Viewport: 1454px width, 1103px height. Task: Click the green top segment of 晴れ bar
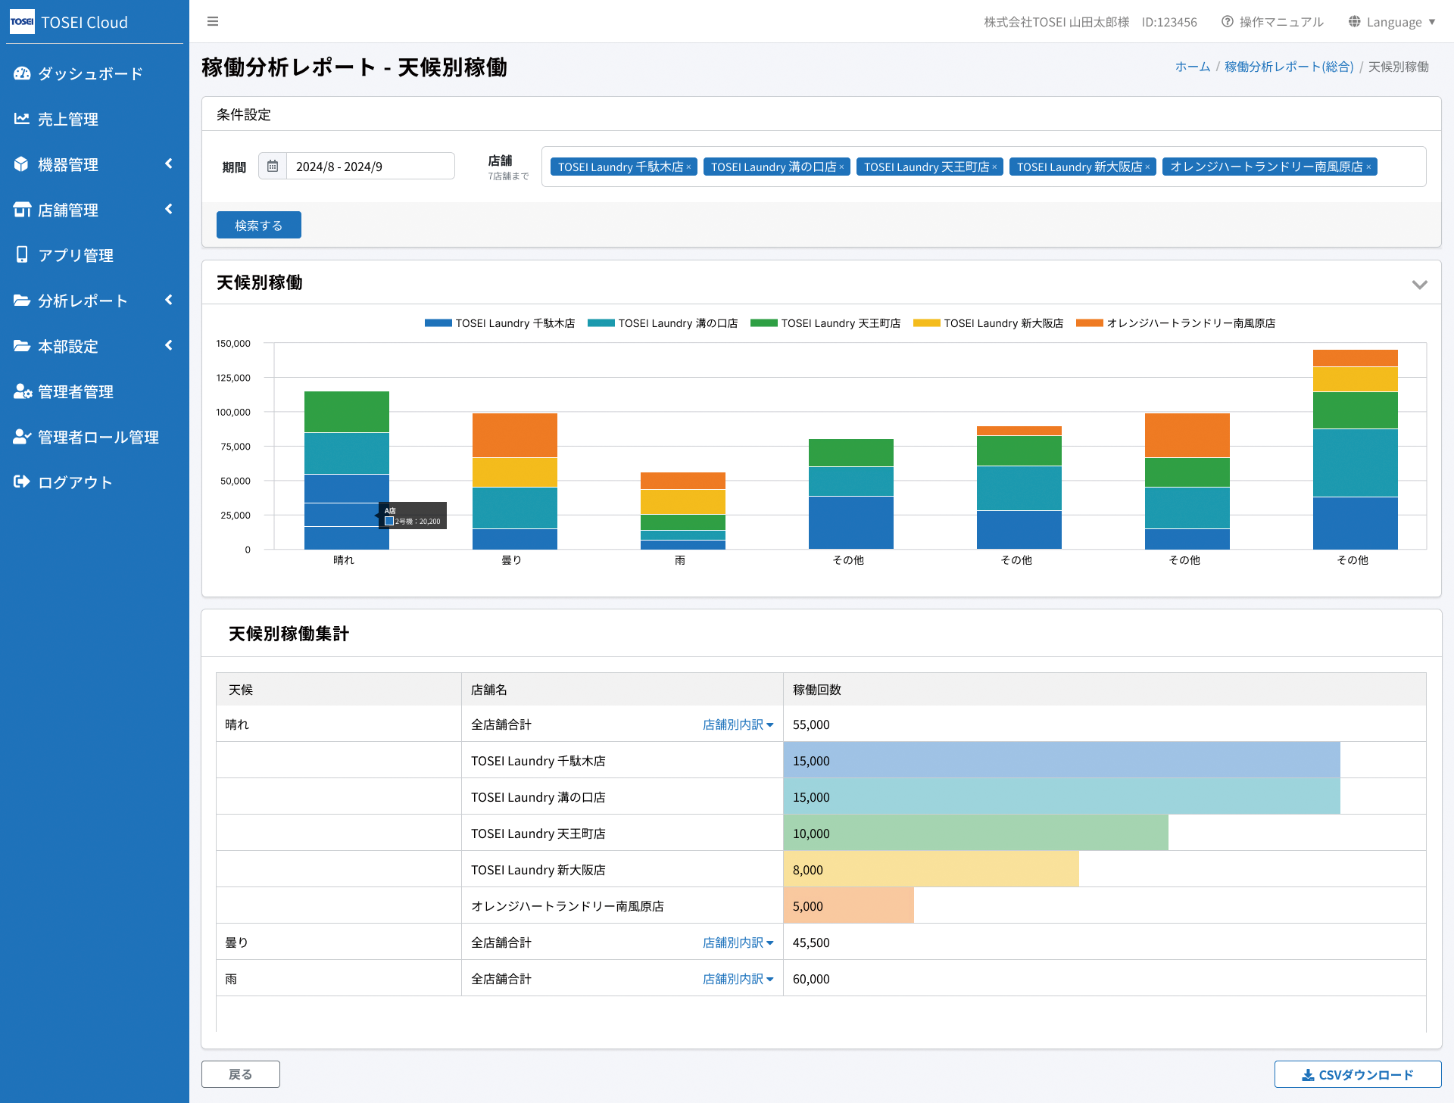[347, 412]
